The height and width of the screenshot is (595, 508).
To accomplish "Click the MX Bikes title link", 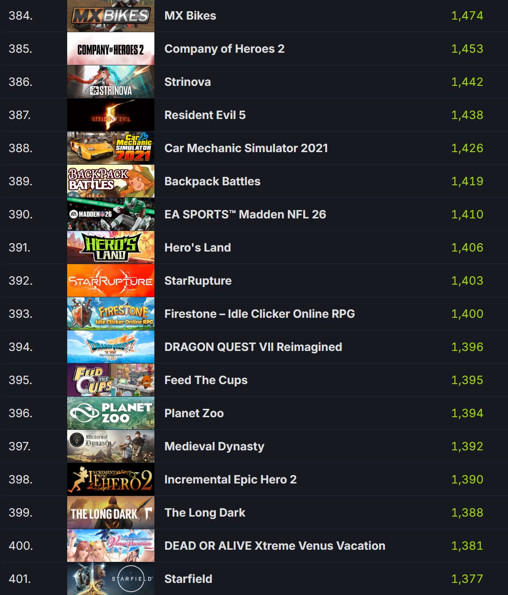I will click(x=190, y=16).
